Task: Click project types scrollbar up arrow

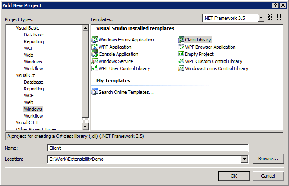Action: (x=85, y=28)
